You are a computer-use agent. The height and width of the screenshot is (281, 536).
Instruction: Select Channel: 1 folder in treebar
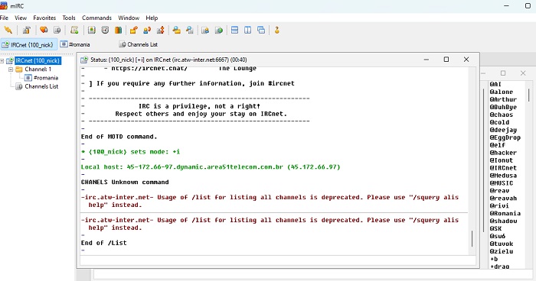tap(38, 69)
